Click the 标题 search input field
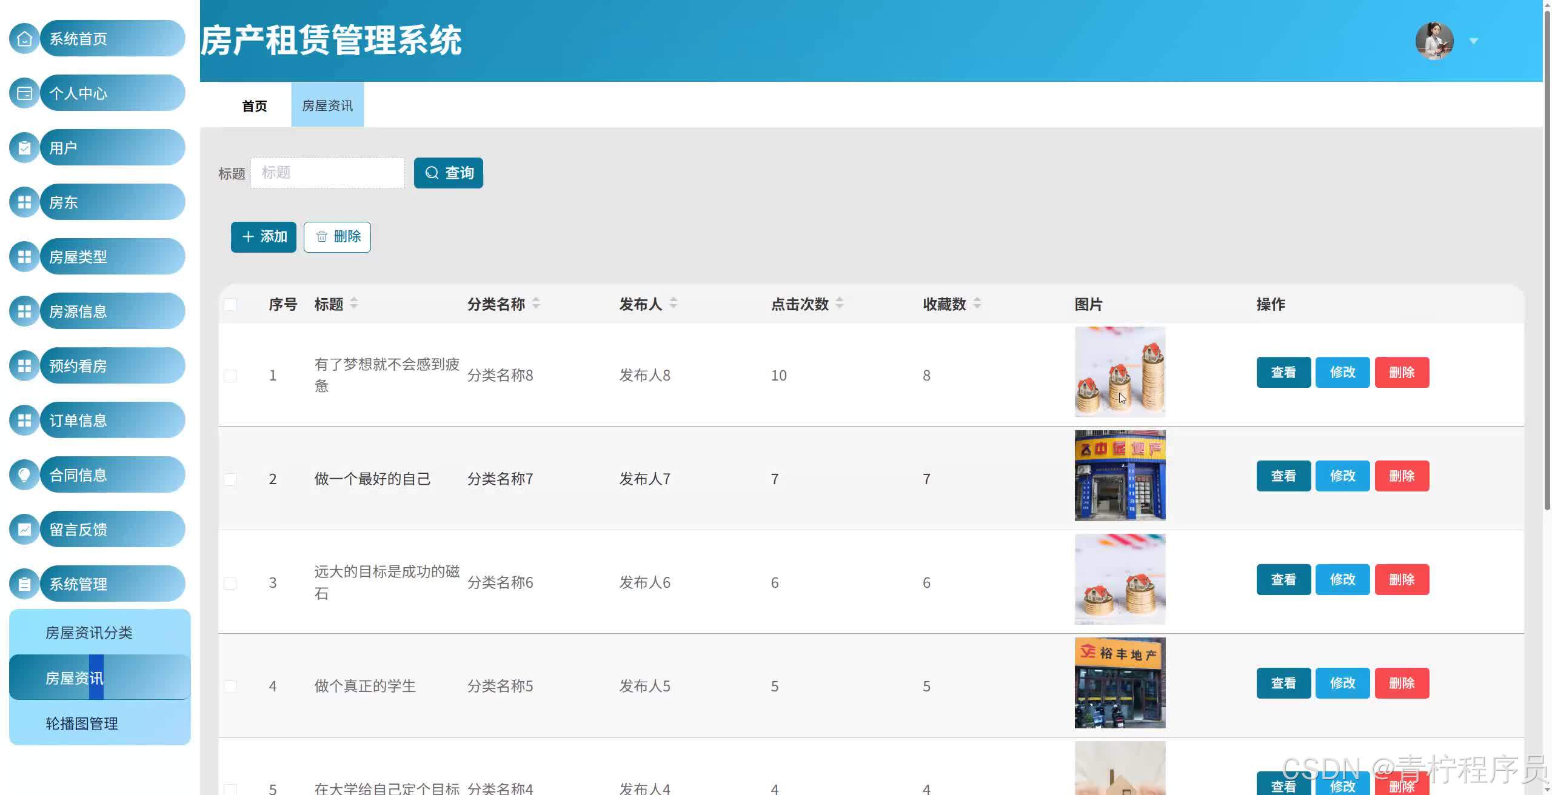Screen dimensions: 1552x795 [327, 173]
